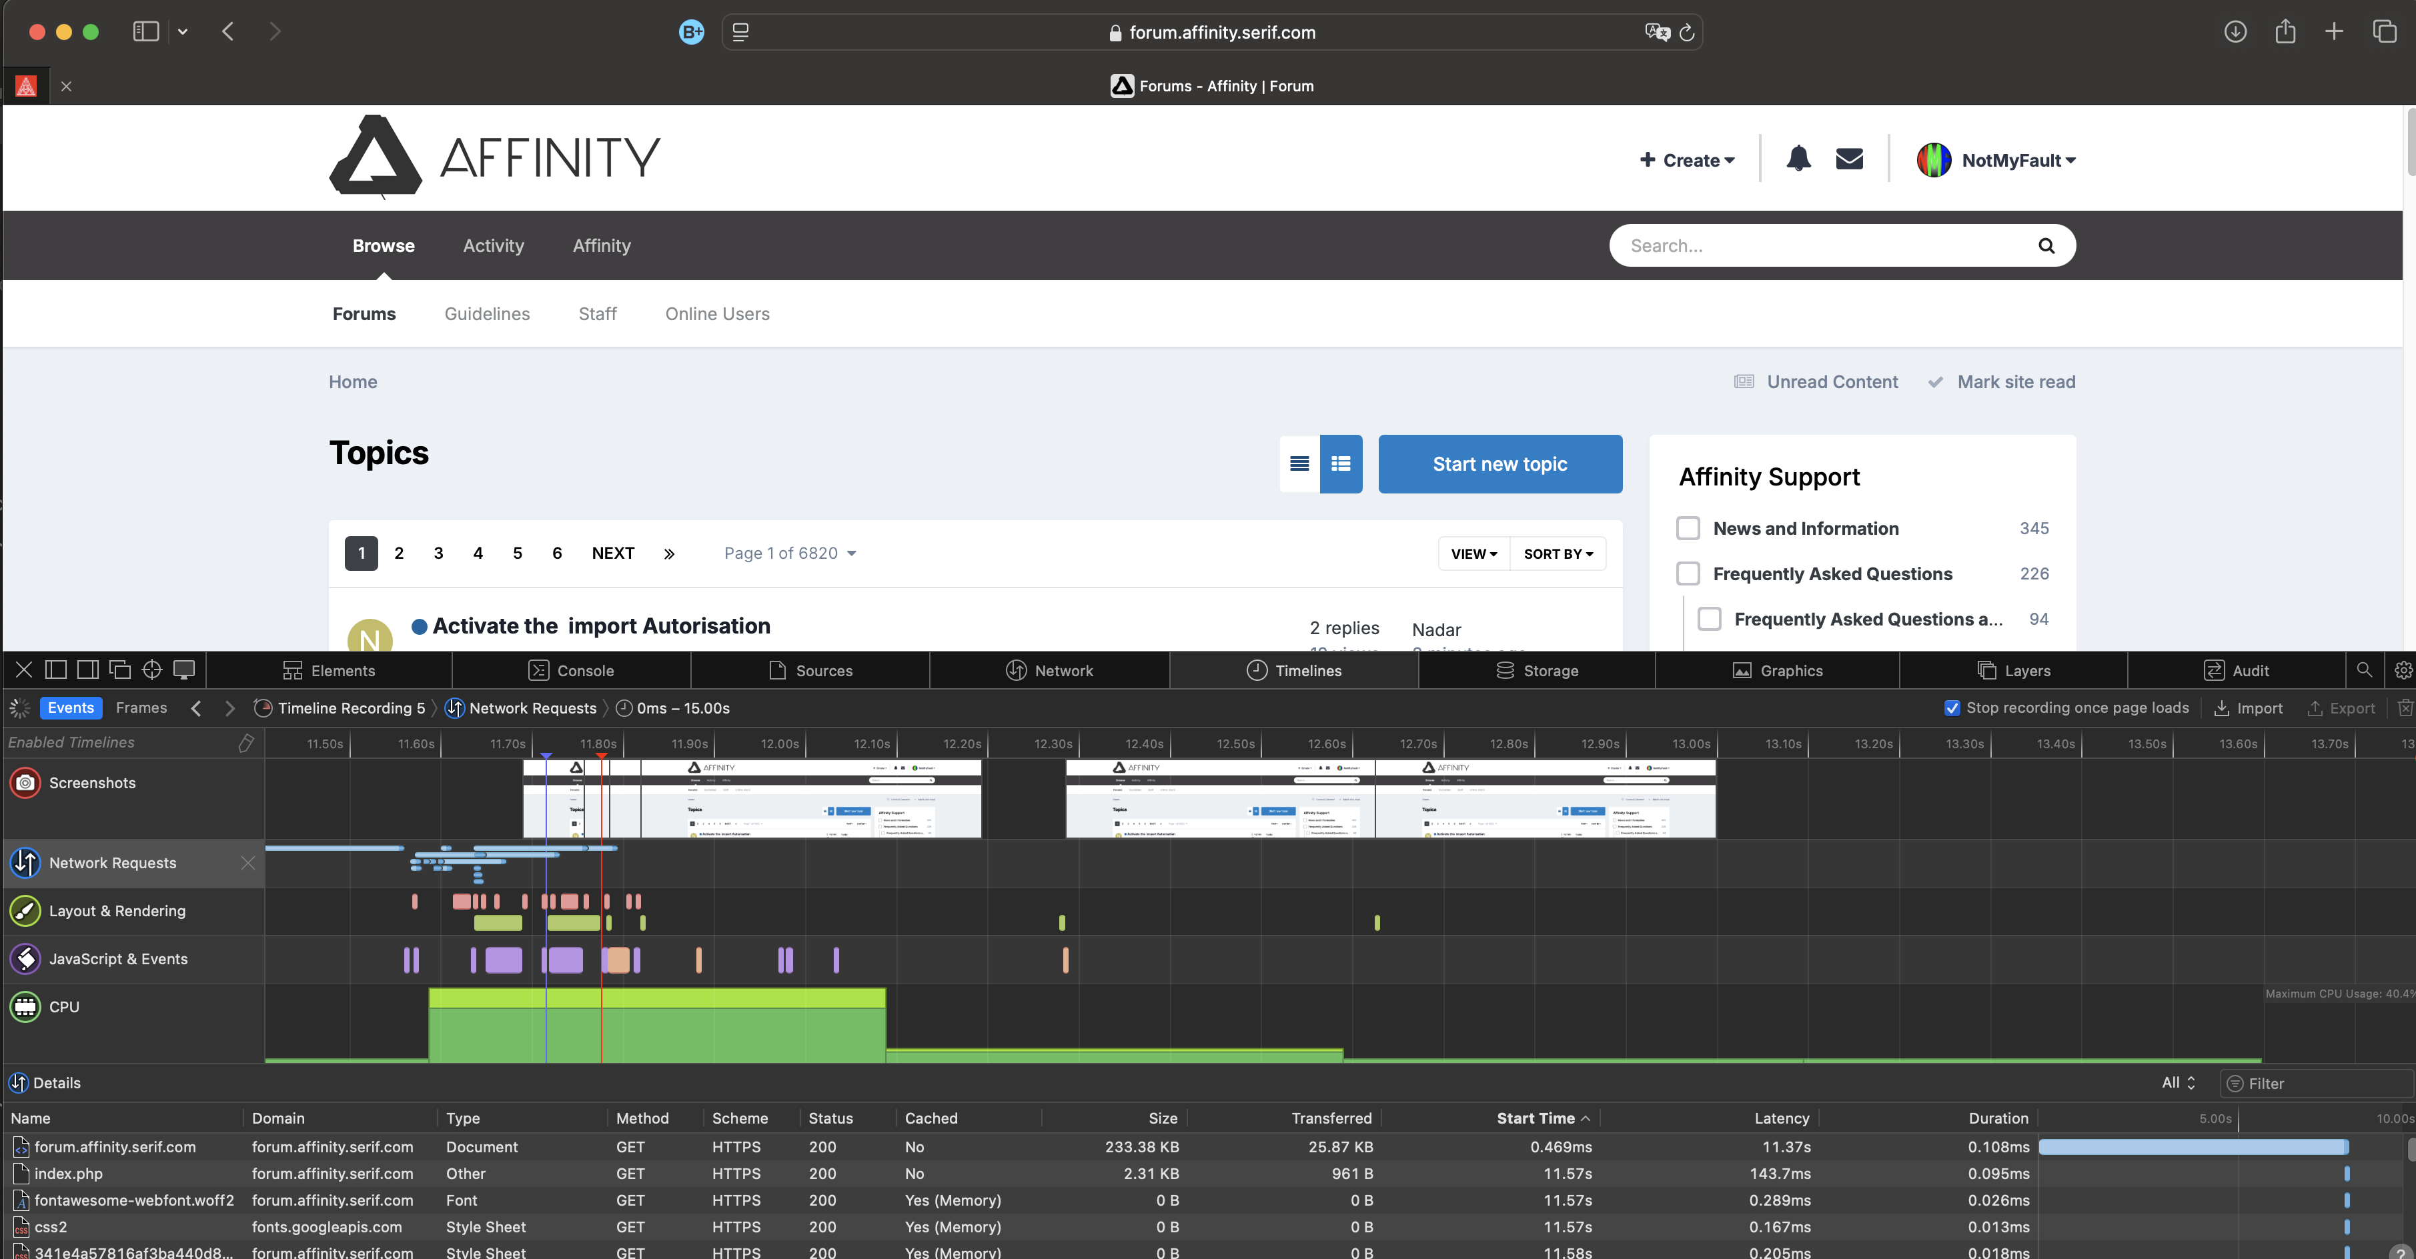
Task: Open messages envelope icon
Action: pos(1848,159)
